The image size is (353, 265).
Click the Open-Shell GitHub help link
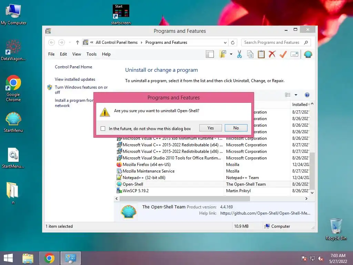[x=265, y=213]
